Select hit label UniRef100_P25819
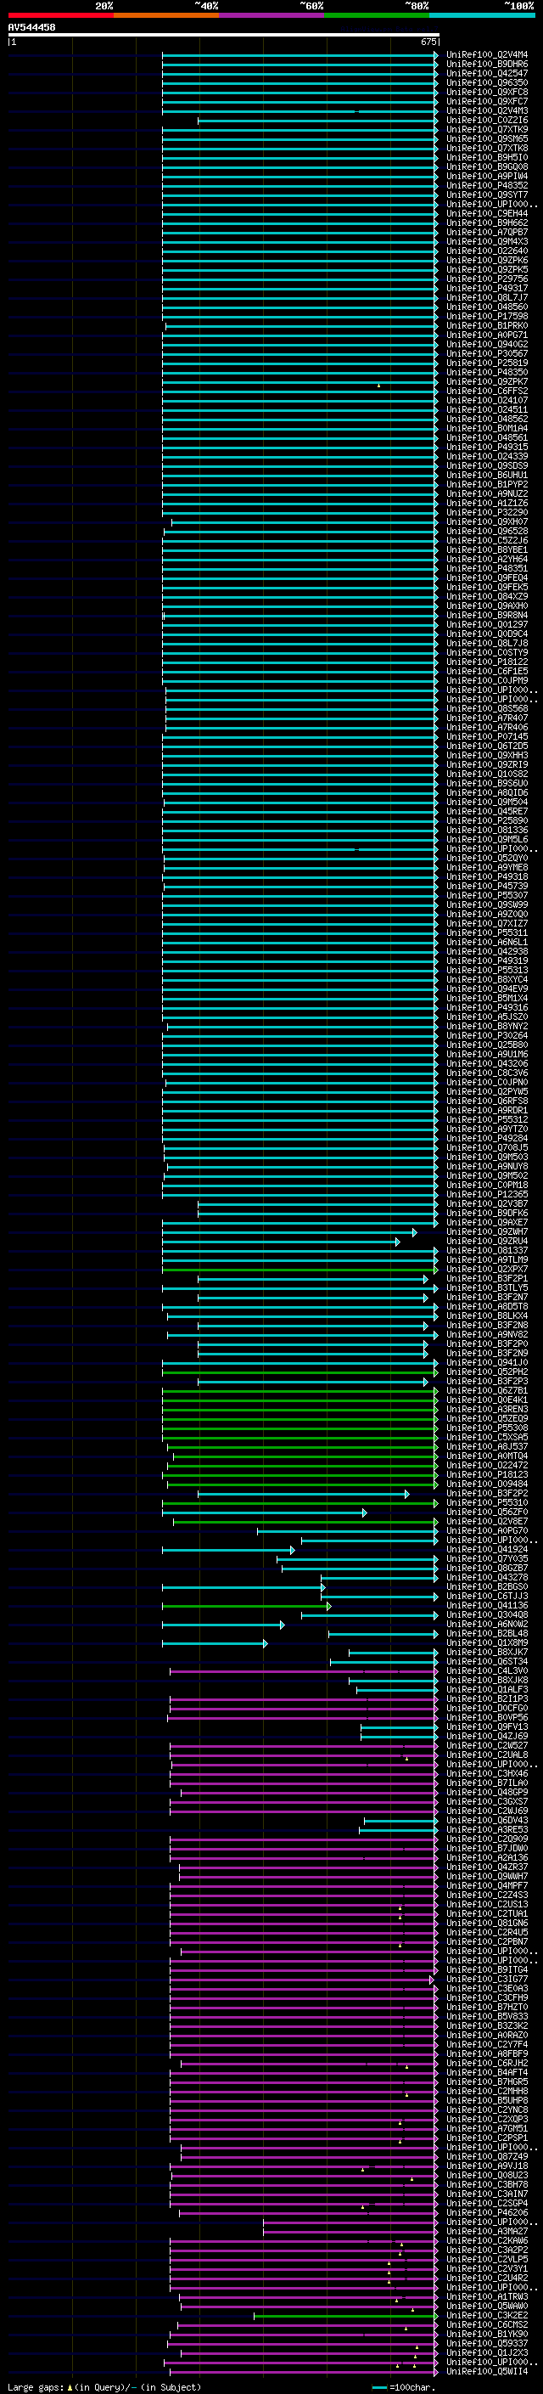 [487, 363]
